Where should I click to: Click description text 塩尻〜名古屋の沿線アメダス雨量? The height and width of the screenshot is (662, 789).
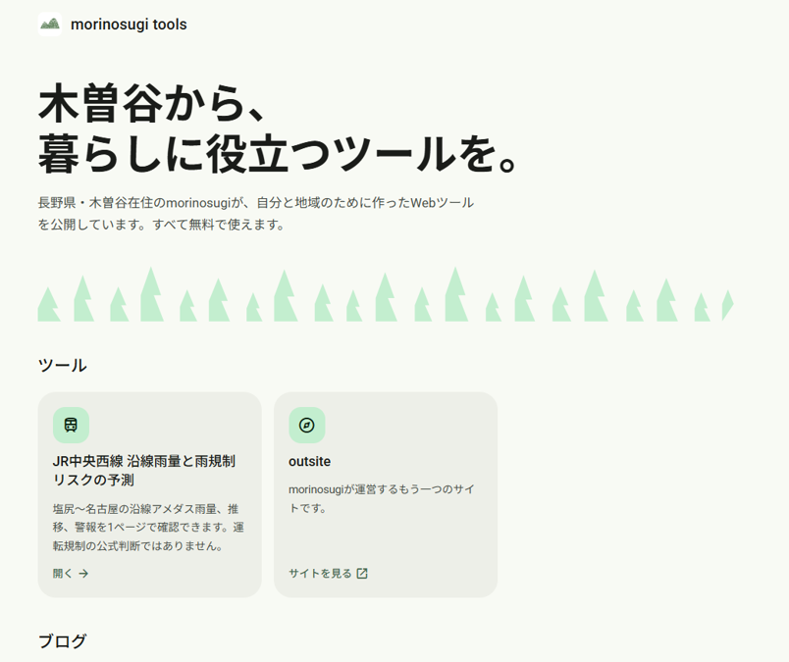pos(148,528)
